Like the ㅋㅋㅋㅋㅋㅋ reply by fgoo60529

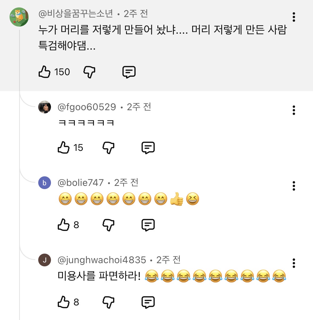point(64,148)
